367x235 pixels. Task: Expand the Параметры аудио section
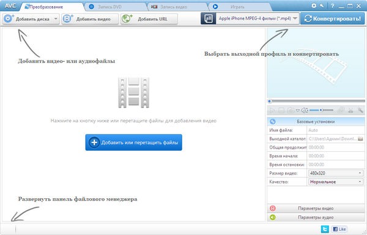(316, 217)
